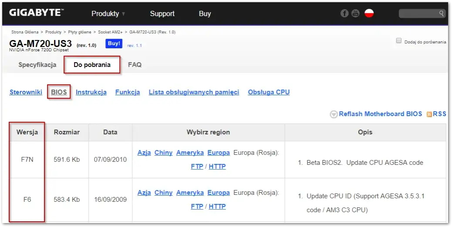Click the 16/09/2009 date cell
The image size is (452, 227).
click(x=111, y=200)
